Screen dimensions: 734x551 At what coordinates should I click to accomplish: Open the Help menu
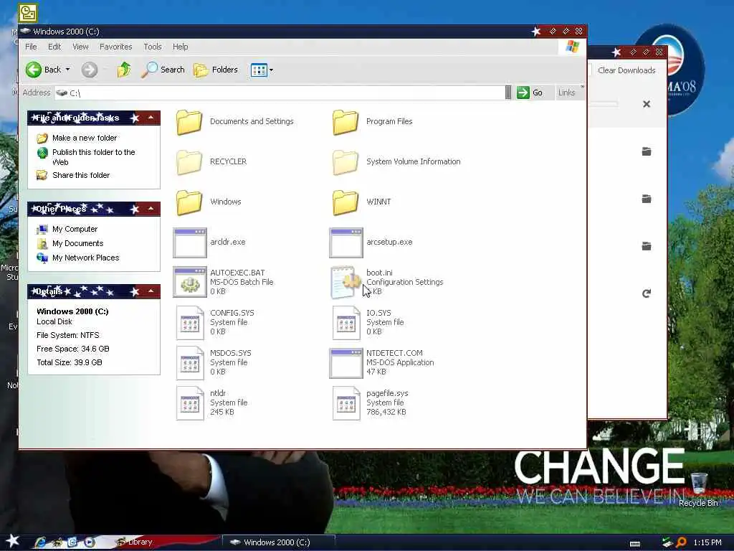click(x=180, y=47)
